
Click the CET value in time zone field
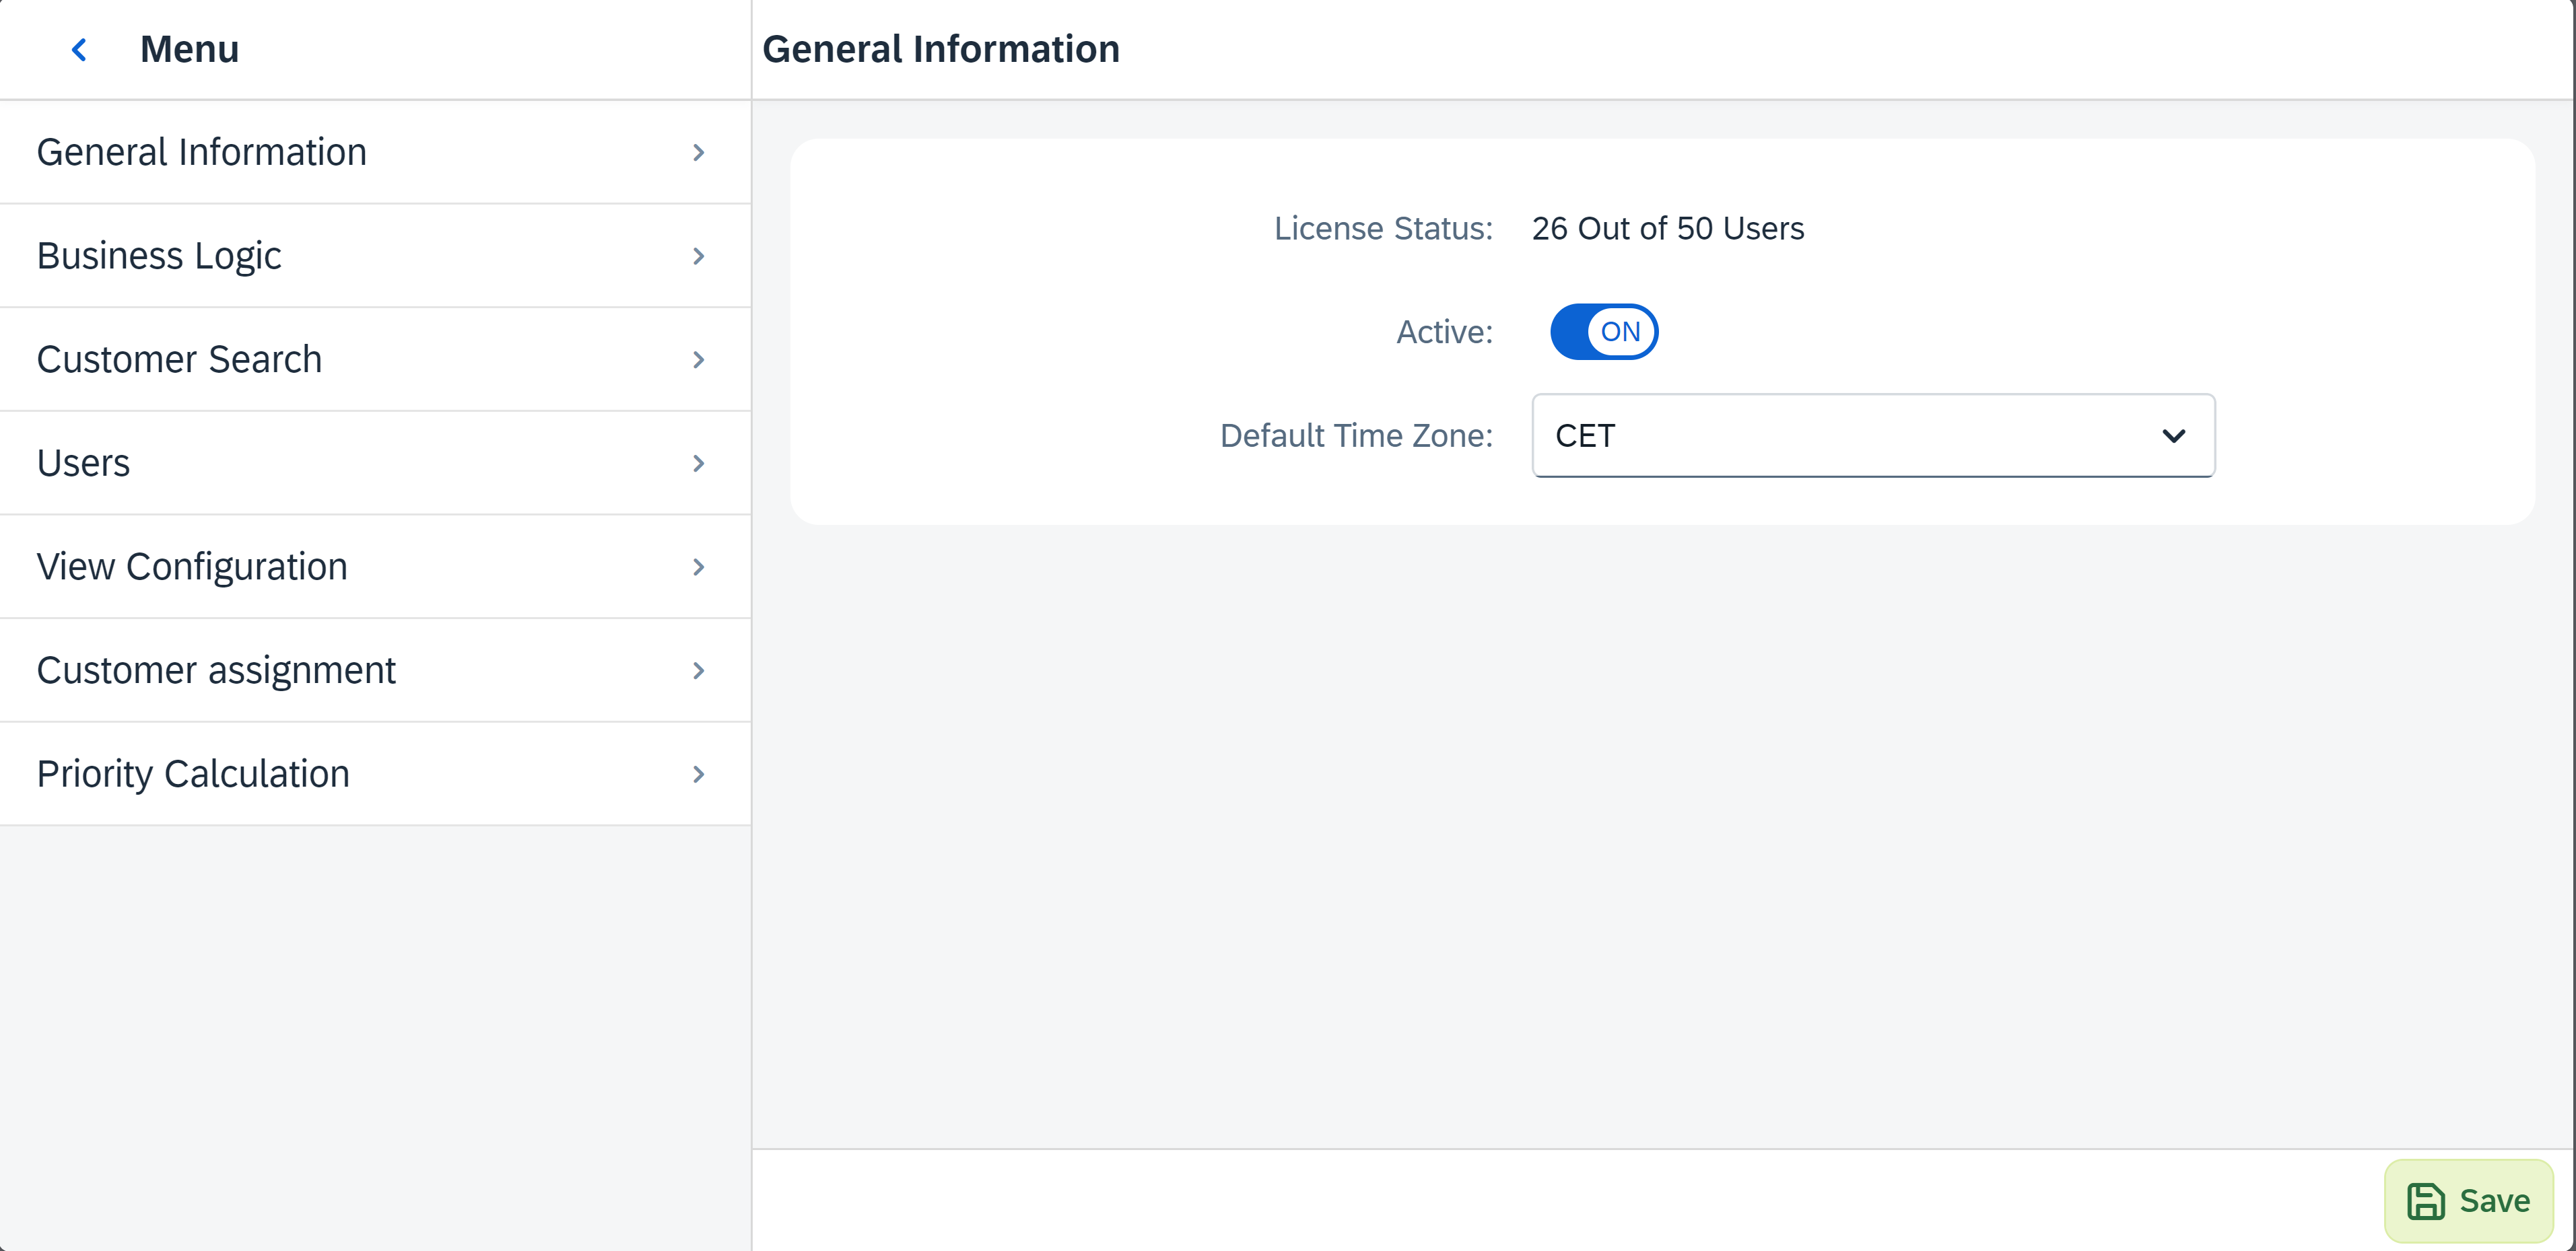click(1585, 435)
